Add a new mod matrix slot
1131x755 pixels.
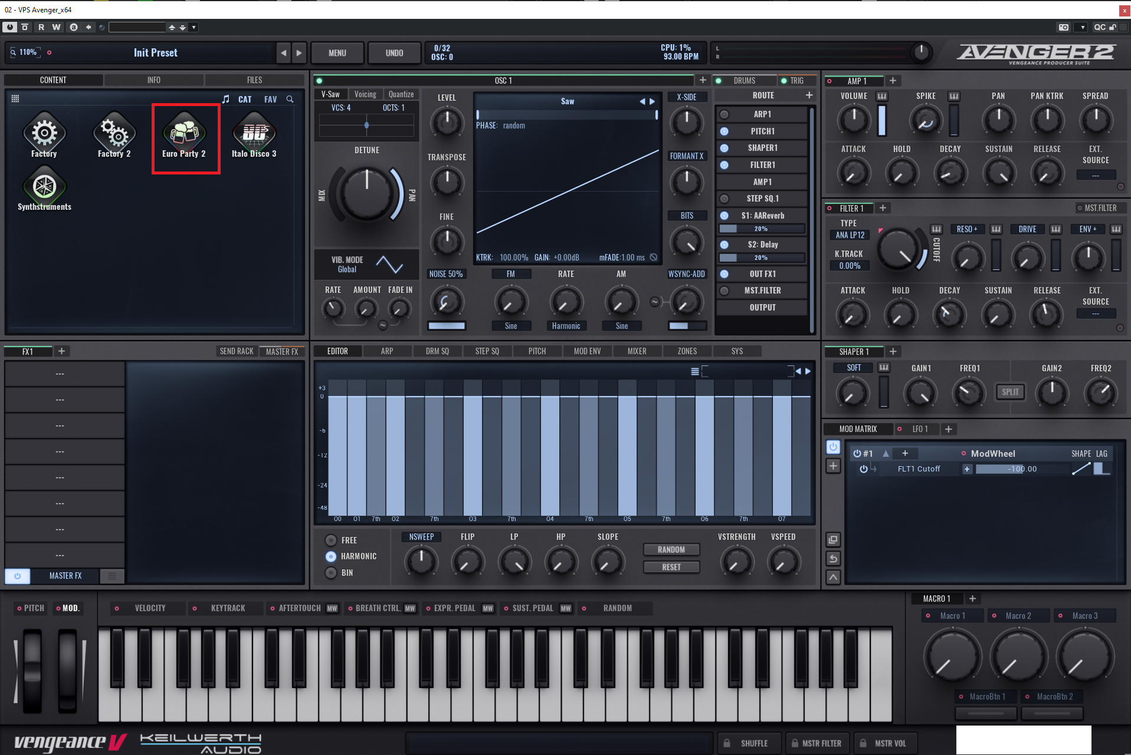833,466
